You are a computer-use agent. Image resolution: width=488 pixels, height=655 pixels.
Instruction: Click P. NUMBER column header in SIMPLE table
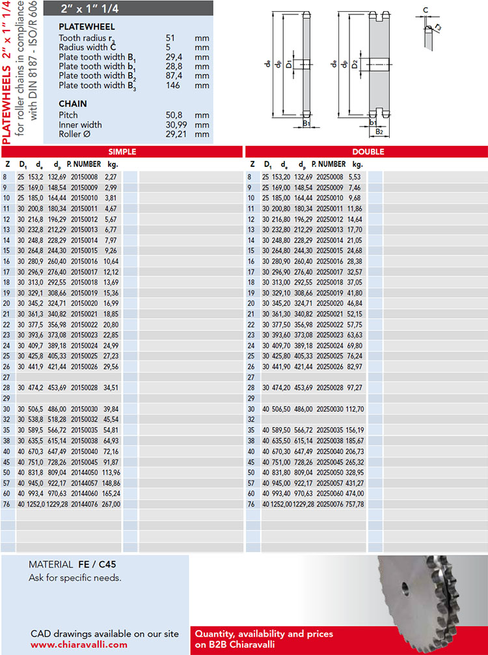[84, 164]
